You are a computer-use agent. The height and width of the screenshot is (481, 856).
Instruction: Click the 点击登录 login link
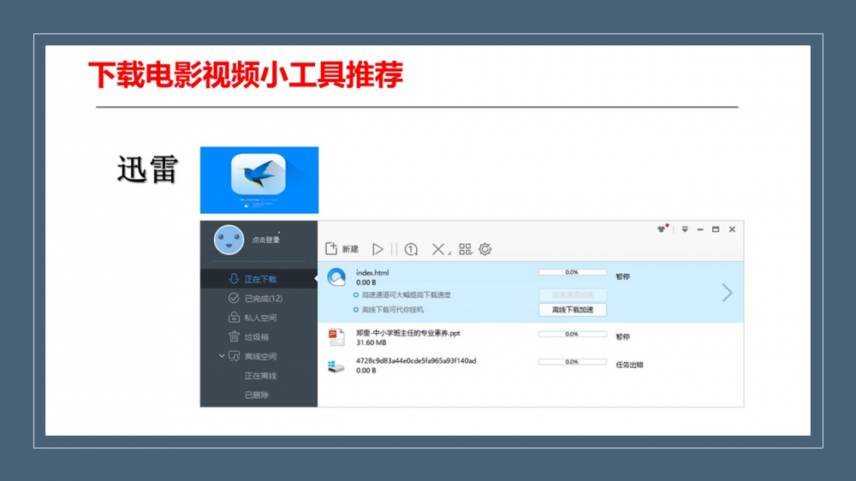[265, 240]
